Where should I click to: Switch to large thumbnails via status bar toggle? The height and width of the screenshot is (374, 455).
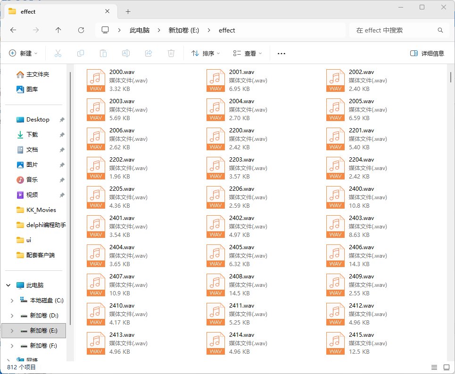(x=446, y=367)
